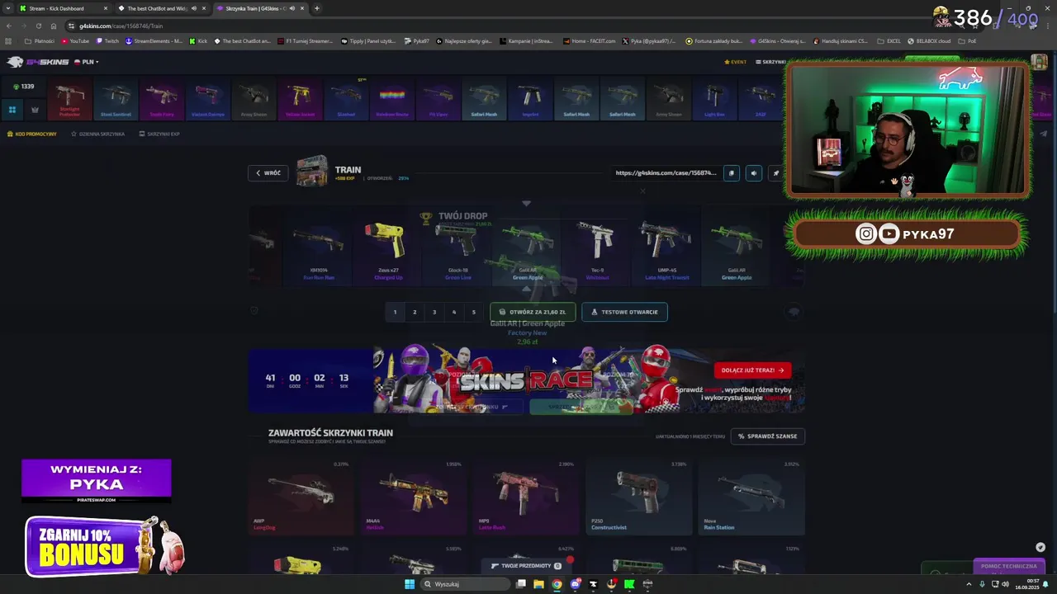Viewport: 1057px width, 594px height.
Task: Click the Steel Sentinel live drop
Action: pos(116,99)
